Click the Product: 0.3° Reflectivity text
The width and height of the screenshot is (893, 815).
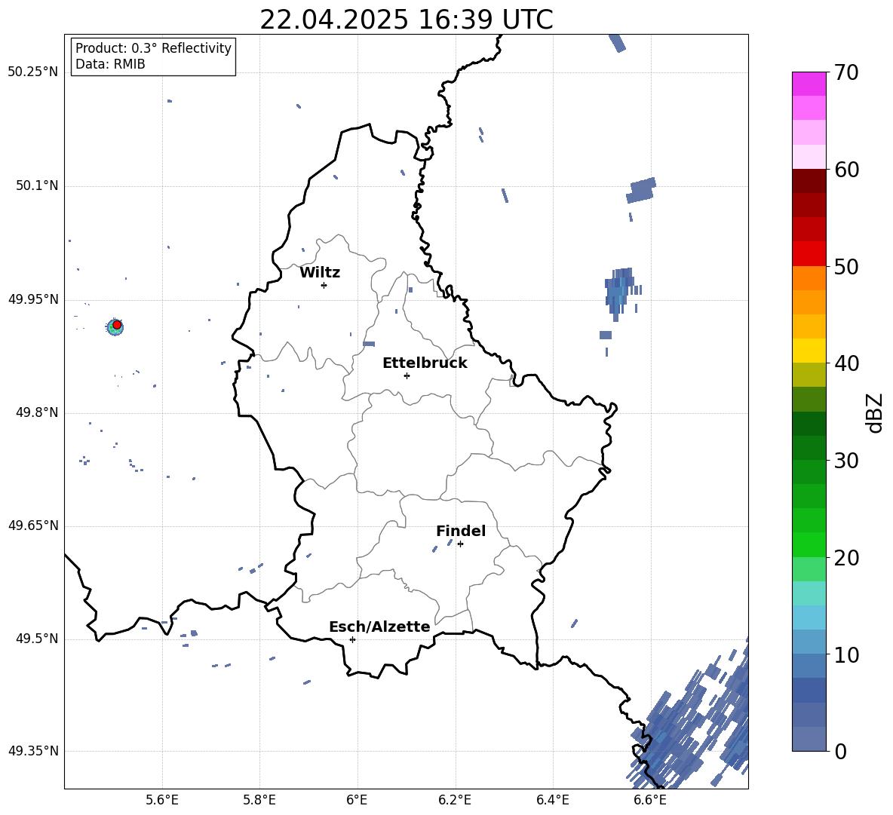click(x=153, y=48)
